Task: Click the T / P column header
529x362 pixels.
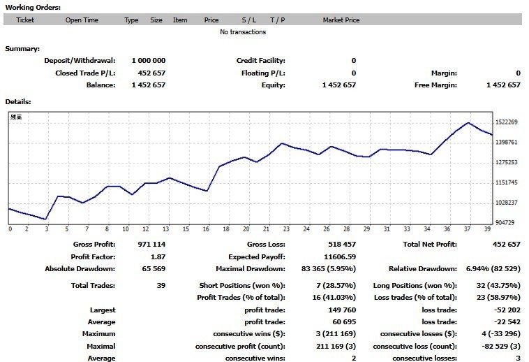Action: 277,20
